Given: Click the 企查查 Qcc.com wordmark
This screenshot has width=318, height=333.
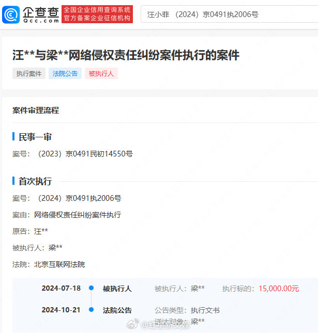Looking at the screenshot, I should pos(41,14).
